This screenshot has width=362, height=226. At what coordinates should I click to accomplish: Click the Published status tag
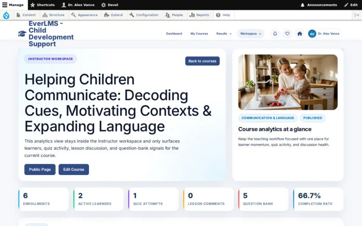click(312, 118)
